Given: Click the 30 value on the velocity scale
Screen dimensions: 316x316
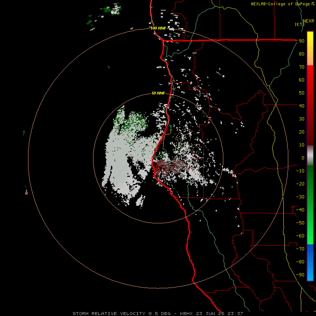Looking at the screenshot, I should pos(302,119).
